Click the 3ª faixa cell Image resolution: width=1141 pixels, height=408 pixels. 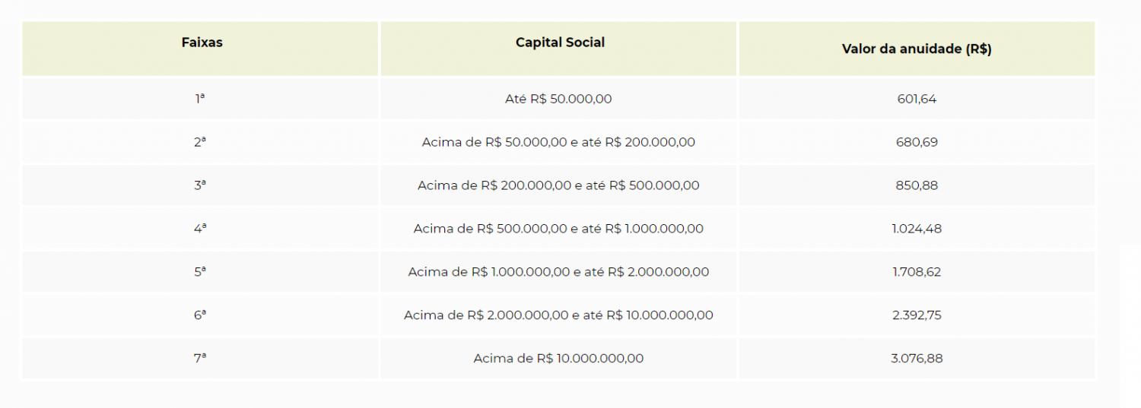[201, 185]
